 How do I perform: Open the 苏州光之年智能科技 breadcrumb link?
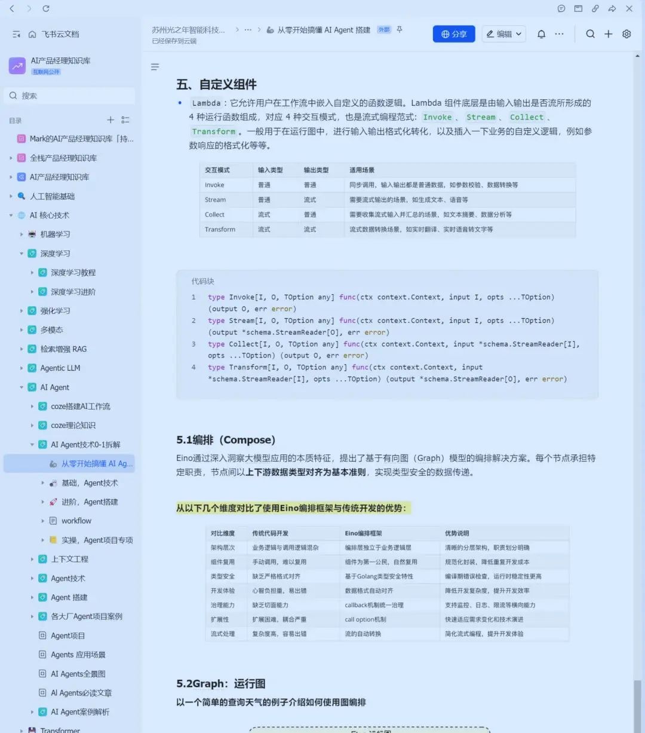coord(188,29)
